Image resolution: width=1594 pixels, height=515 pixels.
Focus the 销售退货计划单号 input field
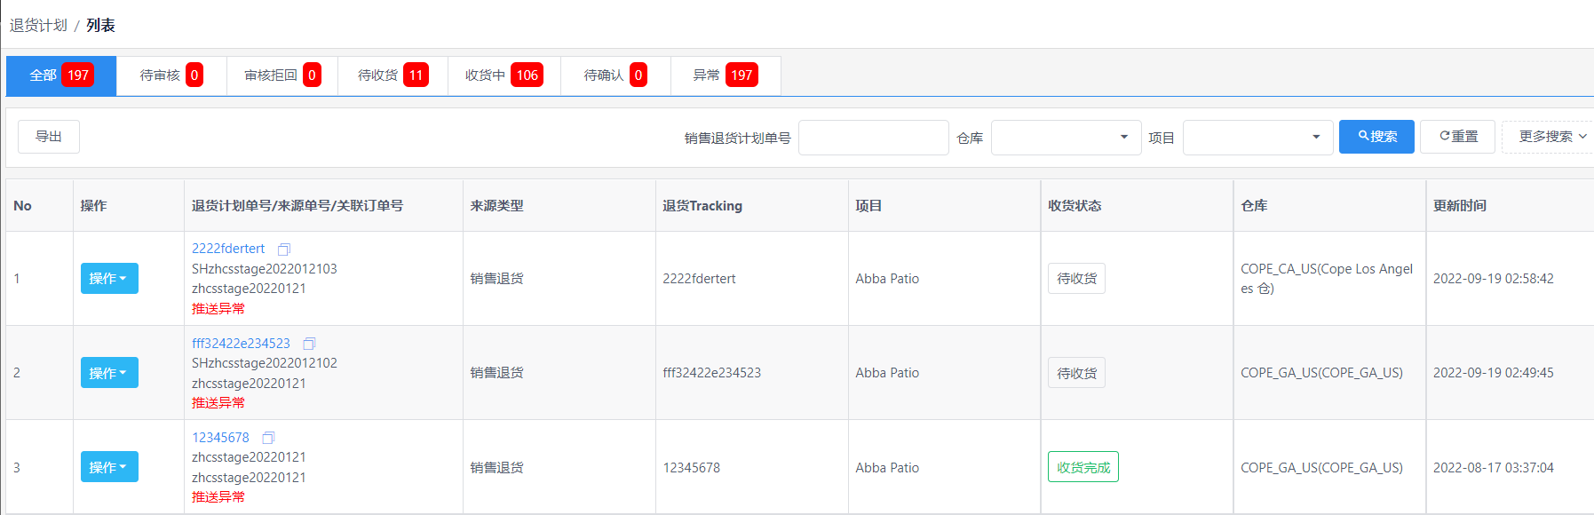[x=874, y=138]
